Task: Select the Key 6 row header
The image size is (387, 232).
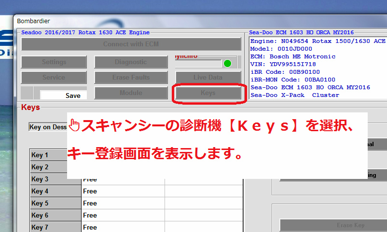Action: coord(55,216)
